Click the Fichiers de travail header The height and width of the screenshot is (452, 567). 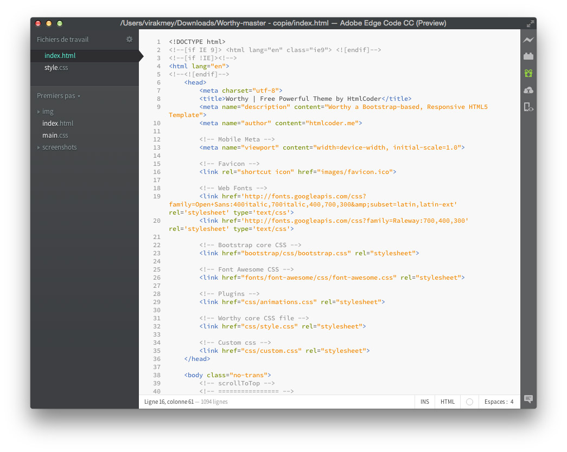click(62, 40)
